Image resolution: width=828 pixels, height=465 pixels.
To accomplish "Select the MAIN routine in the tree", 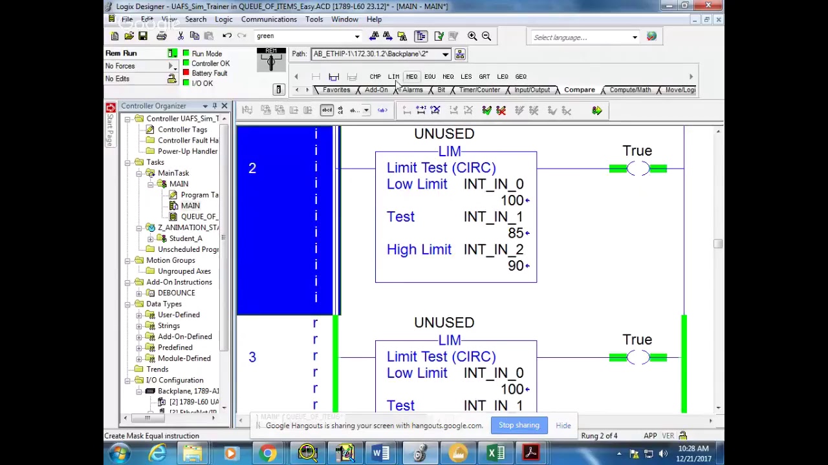I will click(x=190, y=205).
